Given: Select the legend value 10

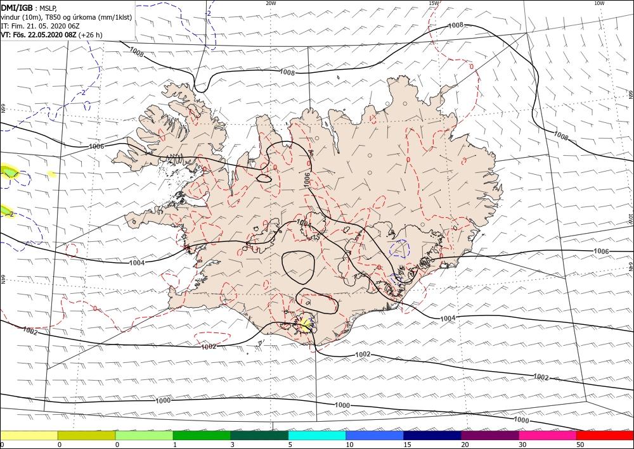Looking at the screenshot, I should coord(349,445).
